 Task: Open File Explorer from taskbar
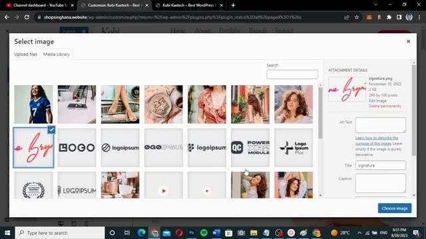(254, 233)
